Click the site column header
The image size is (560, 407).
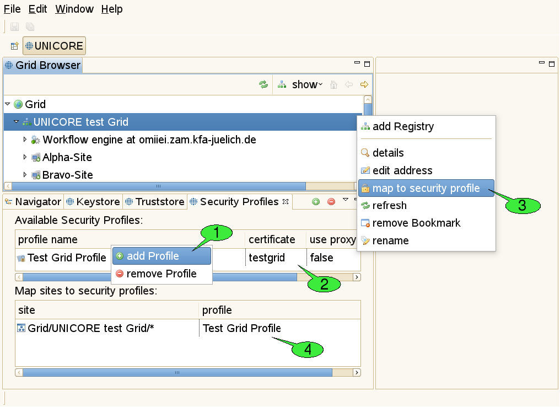(x=107, y=310)
